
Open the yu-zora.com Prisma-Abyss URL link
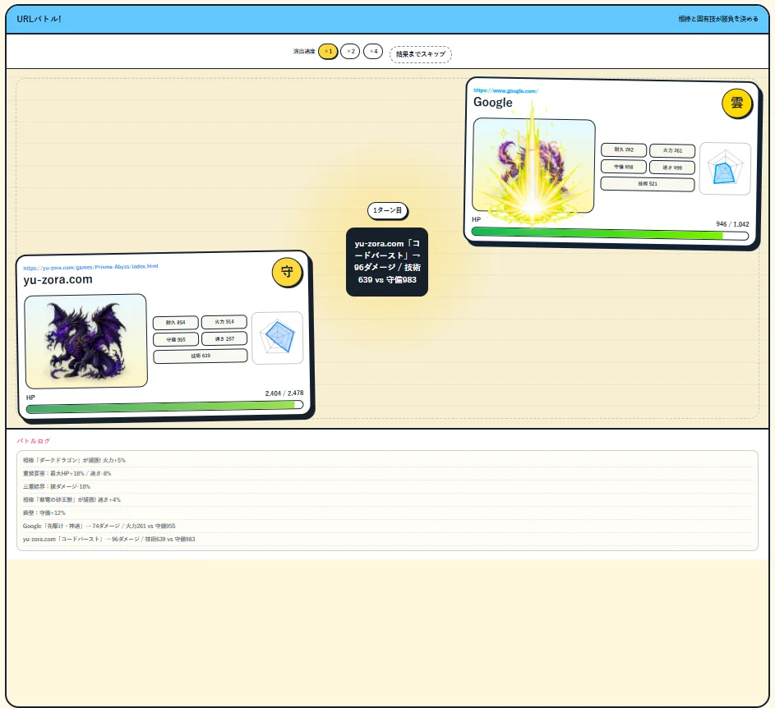90,267
